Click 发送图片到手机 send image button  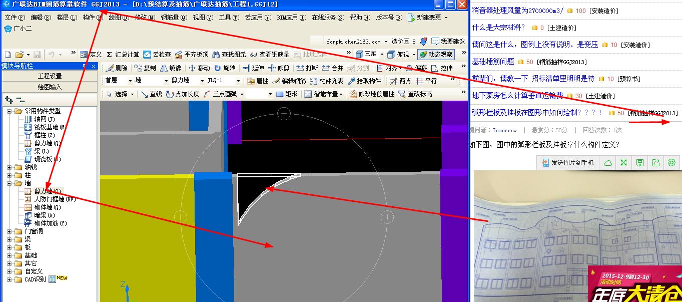567,163
